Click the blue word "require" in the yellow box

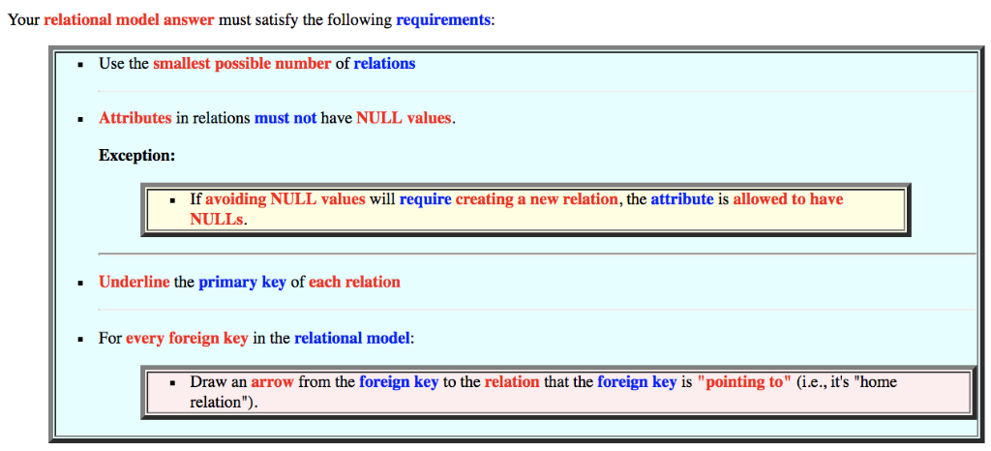click(x=426, y=199)
